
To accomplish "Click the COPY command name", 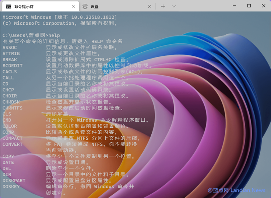I will point(8,156).
